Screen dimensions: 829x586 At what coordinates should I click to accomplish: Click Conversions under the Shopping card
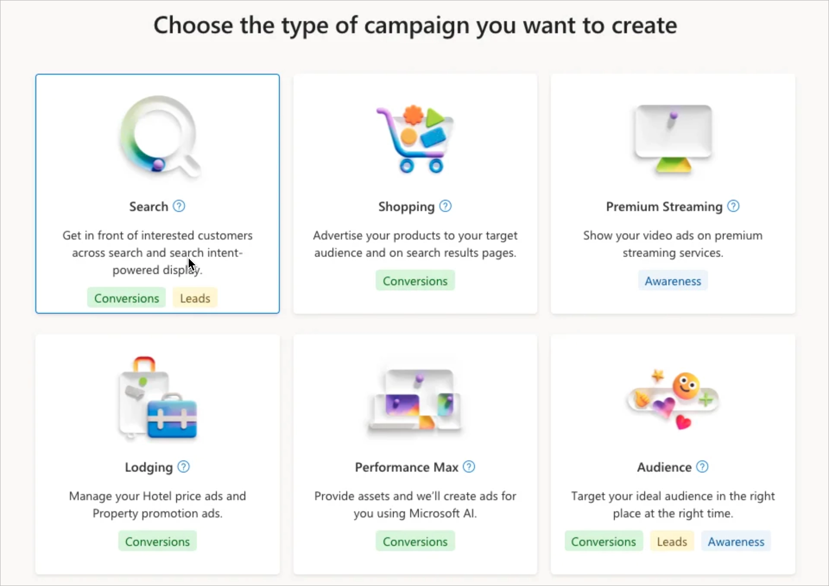(415, 280)
